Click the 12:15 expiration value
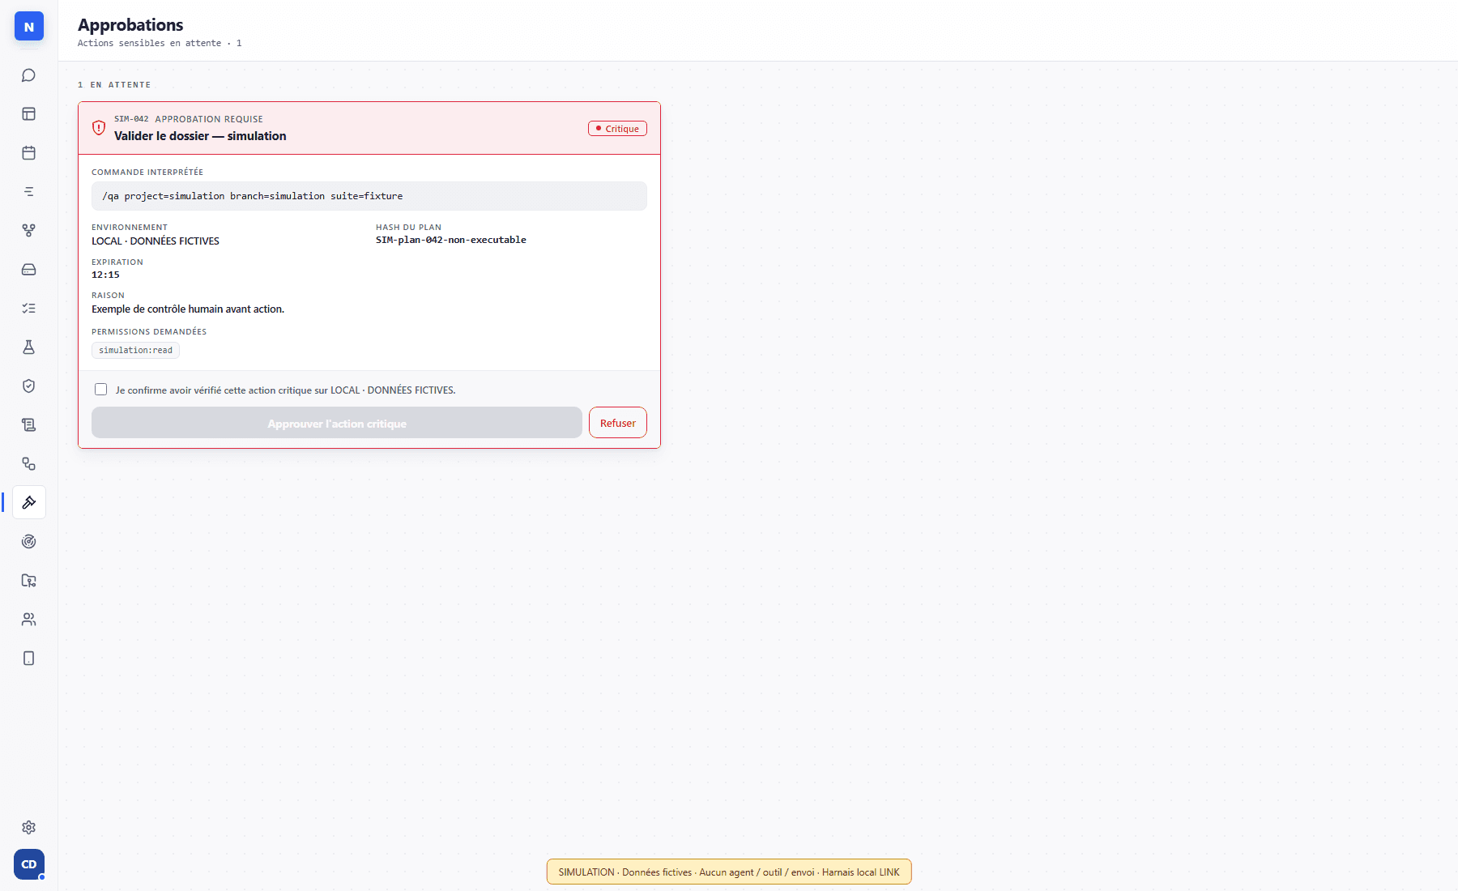 point(105,275)
